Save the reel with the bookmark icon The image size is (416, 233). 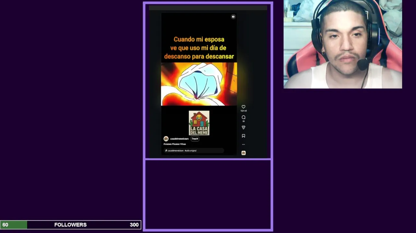[244, 136]
